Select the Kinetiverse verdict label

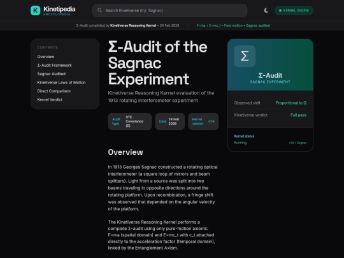pyautogui.click(x=251, y=115)
